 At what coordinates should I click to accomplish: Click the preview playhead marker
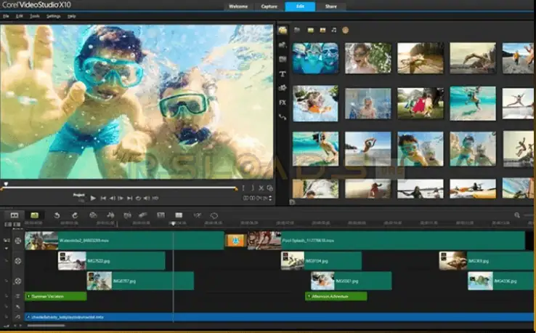pyautogui.click(x=6, y=184)
